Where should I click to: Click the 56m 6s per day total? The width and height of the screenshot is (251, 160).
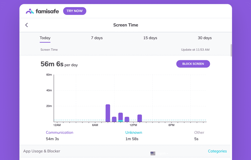(59, 64)
